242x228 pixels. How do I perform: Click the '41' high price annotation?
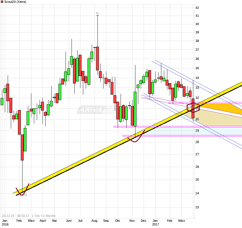point(97,13)
